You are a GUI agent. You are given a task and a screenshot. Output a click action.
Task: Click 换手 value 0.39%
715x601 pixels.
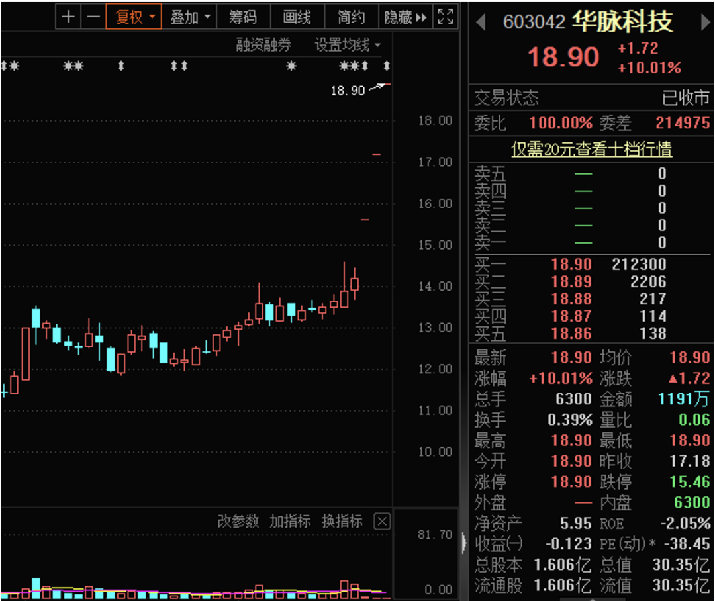point(570,420)
